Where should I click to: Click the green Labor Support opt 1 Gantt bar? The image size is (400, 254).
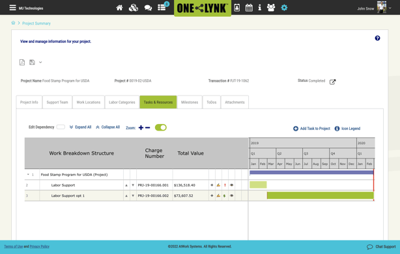pyautogui.click(x=321, y=196)
